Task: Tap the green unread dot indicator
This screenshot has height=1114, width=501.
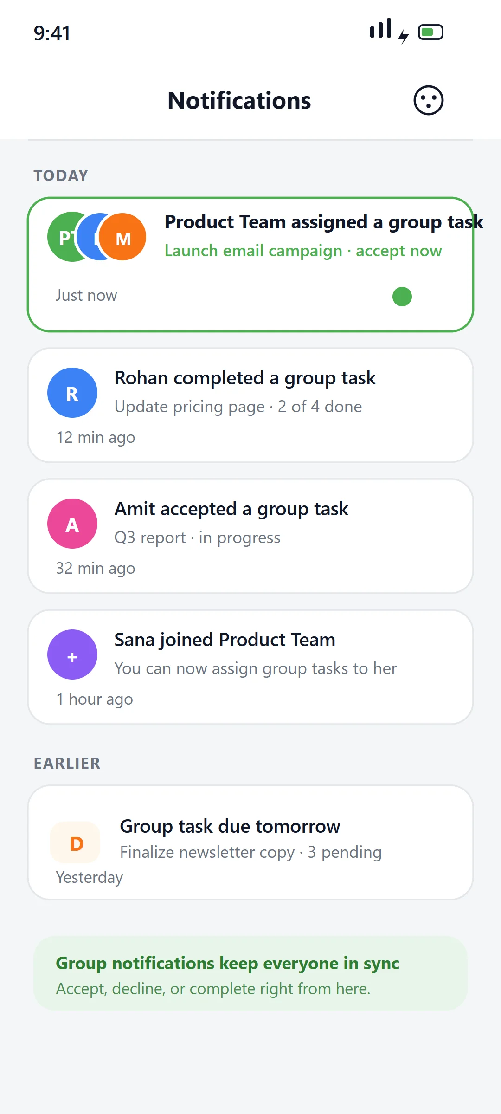Action: click(402, 297)
